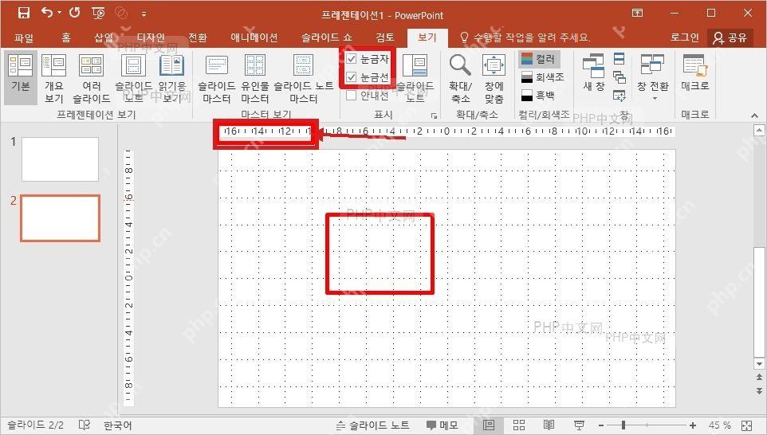Click the cascade windows icon
The image size is (767, 435).
point(619,76)
